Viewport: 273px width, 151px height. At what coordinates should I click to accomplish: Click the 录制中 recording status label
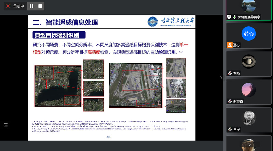[19, 6]
